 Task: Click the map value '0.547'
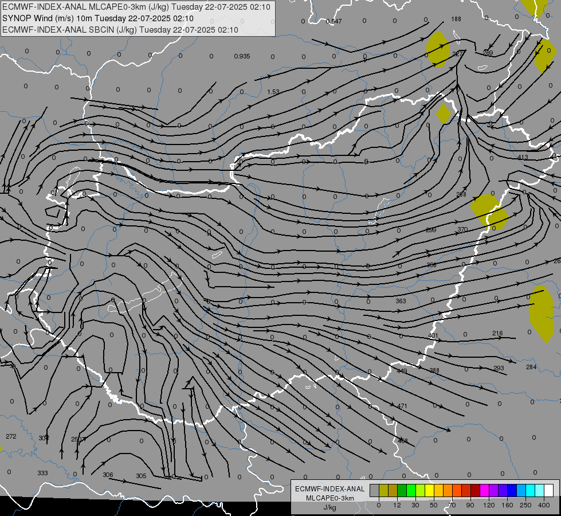pos(334,21)
